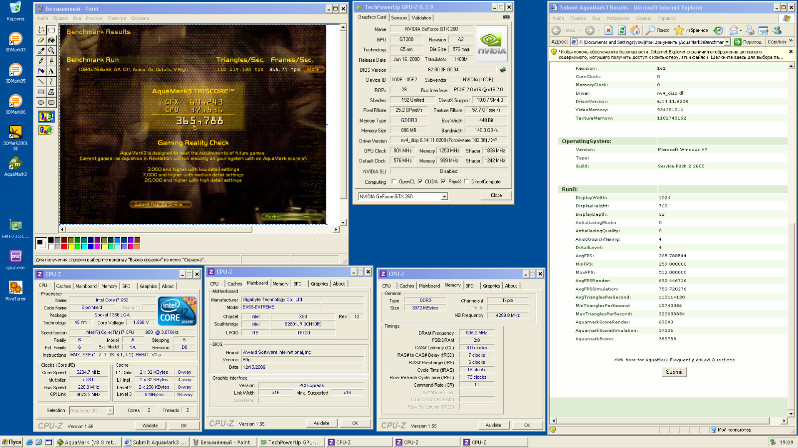
Task: Open the Messenger icon in IE toolbar
Action: [x=777, y=30]
